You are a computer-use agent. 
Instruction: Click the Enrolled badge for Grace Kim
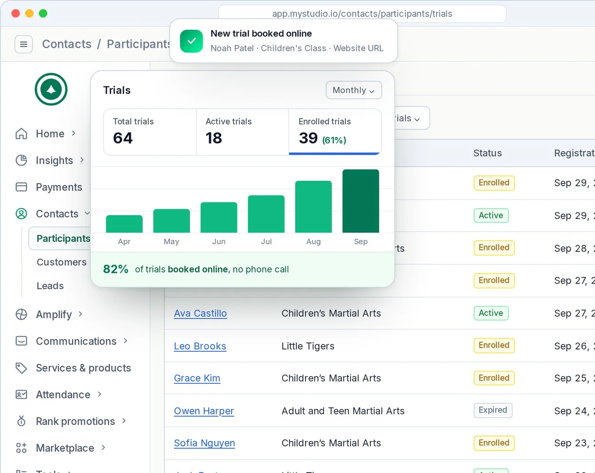494,378
